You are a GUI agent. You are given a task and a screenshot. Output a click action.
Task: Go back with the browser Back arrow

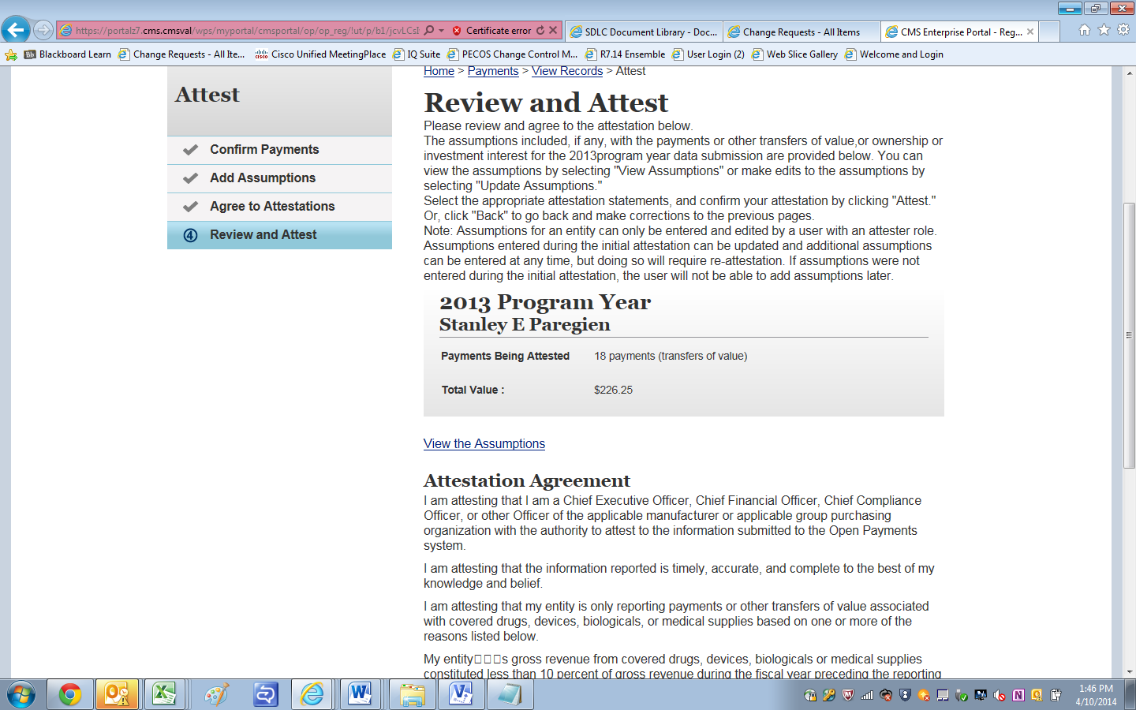click(16, 31)
